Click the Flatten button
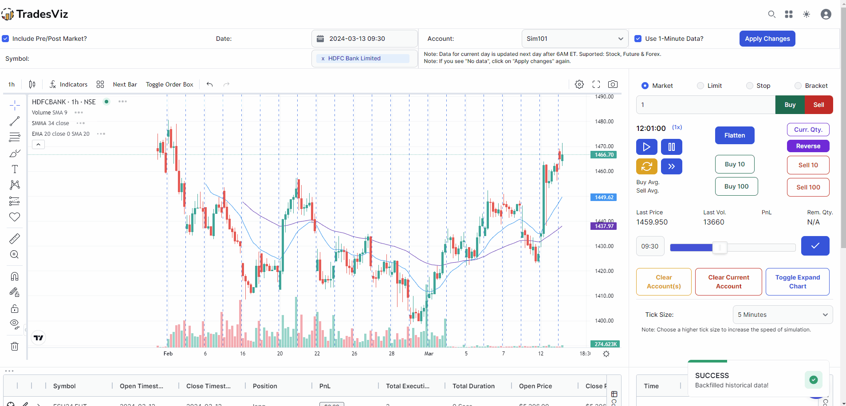The width and height of the screenshot is (846, 406). [735, 135]
